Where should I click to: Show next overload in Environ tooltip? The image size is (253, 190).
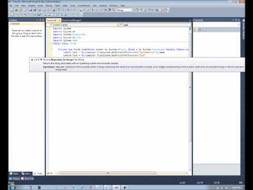(x=41, y=60)
